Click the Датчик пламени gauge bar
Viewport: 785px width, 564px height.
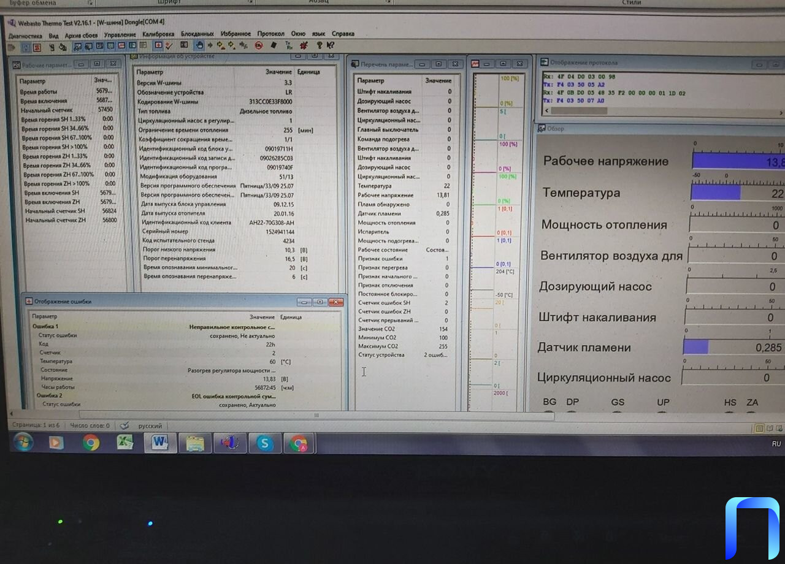(734, 347)
